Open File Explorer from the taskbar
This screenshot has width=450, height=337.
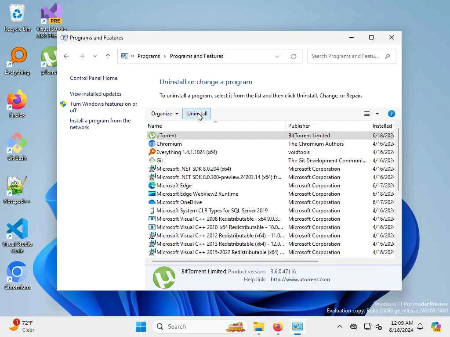pos(258,326)
